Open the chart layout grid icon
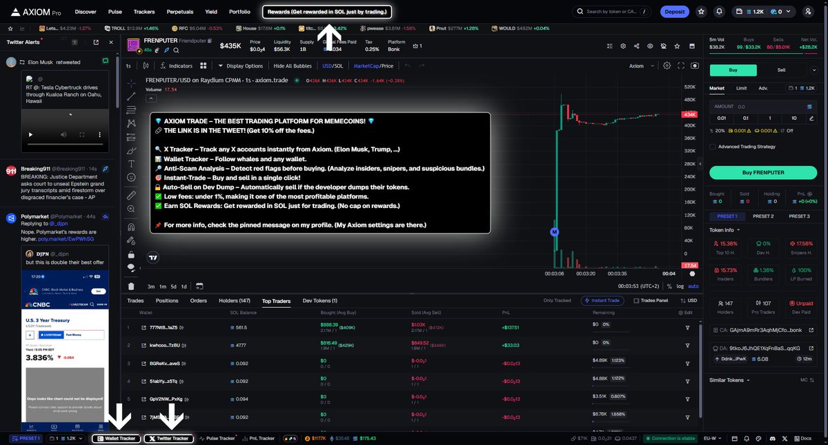 pyautogui.click(x=204, y=65)
